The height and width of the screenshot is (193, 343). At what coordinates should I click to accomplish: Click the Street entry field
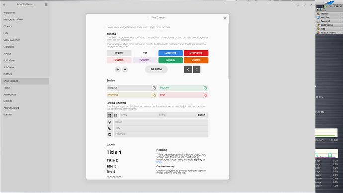pyautogui.click(x=161, y=122)
